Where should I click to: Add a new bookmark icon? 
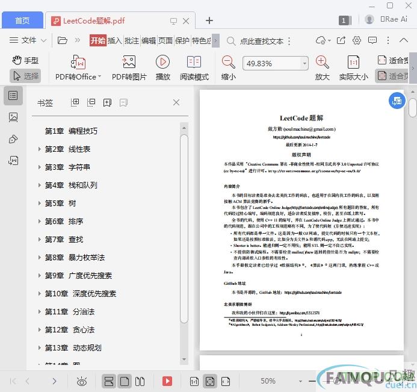click(x=107, y=102)
